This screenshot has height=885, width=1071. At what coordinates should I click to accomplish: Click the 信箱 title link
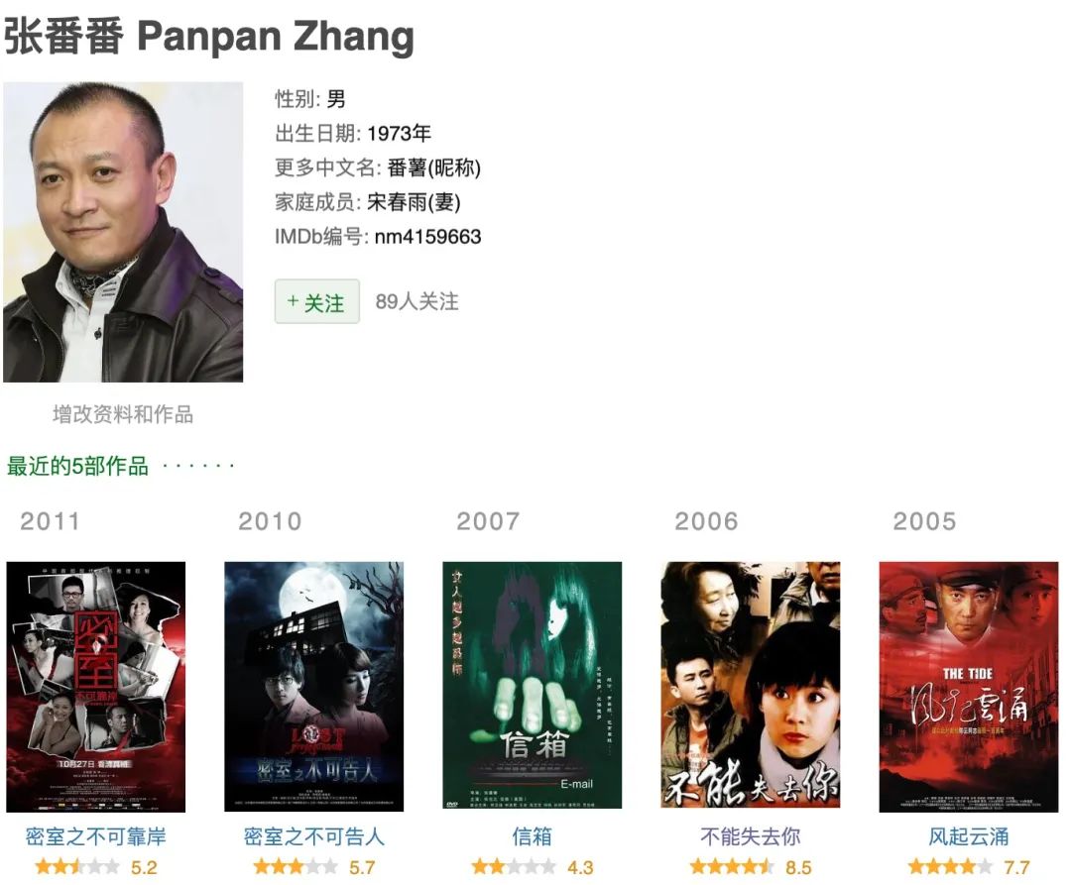tap(533, 836)
